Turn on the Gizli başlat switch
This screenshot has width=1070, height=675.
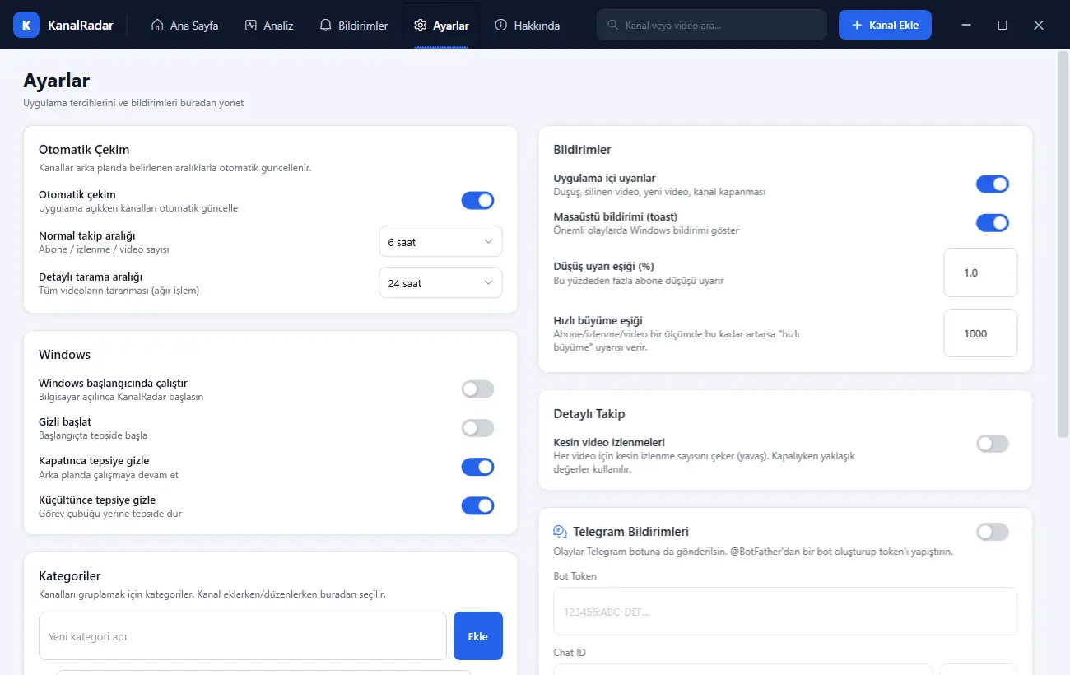point(477,428)
